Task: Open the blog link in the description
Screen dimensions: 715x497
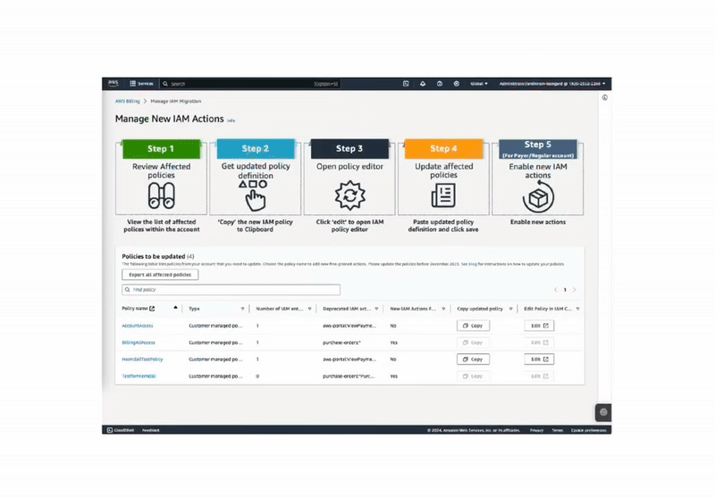Action: point(473,264)
